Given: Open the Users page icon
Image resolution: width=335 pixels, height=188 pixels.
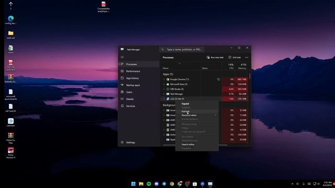Looking at the screenshot, I should 122,92.
